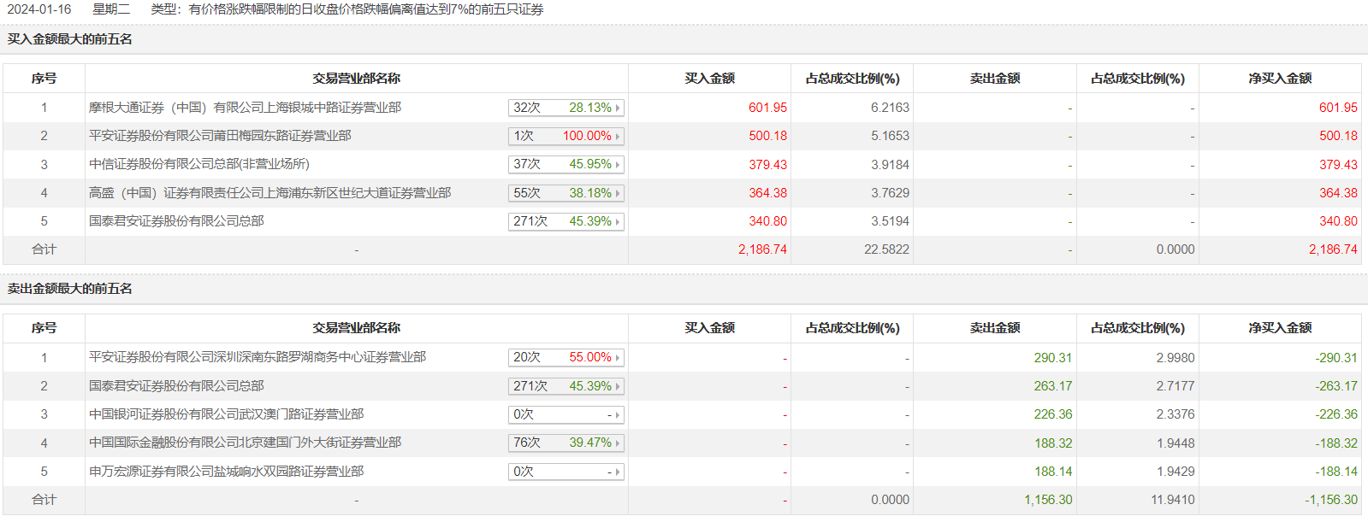Screen dimensions: 1368x522
Task: Click 买入金额 header in buy table
Action: click(709, 79)
